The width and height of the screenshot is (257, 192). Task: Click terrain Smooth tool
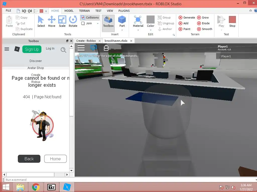click(205, 29)
